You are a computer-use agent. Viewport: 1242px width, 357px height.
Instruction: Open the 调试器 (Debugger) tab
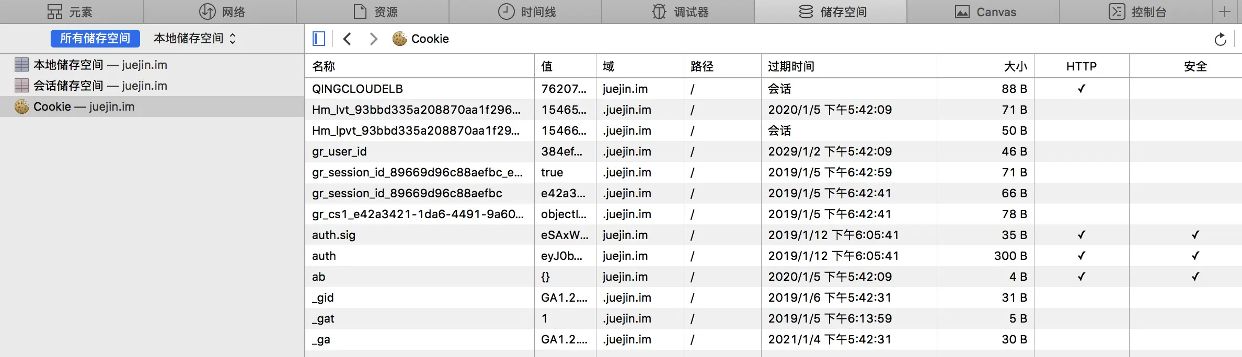[678, 11]
